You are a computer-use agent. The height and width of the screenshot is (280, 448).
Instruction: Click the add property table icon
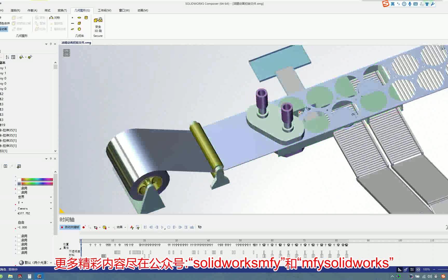[x=19, y=166]
